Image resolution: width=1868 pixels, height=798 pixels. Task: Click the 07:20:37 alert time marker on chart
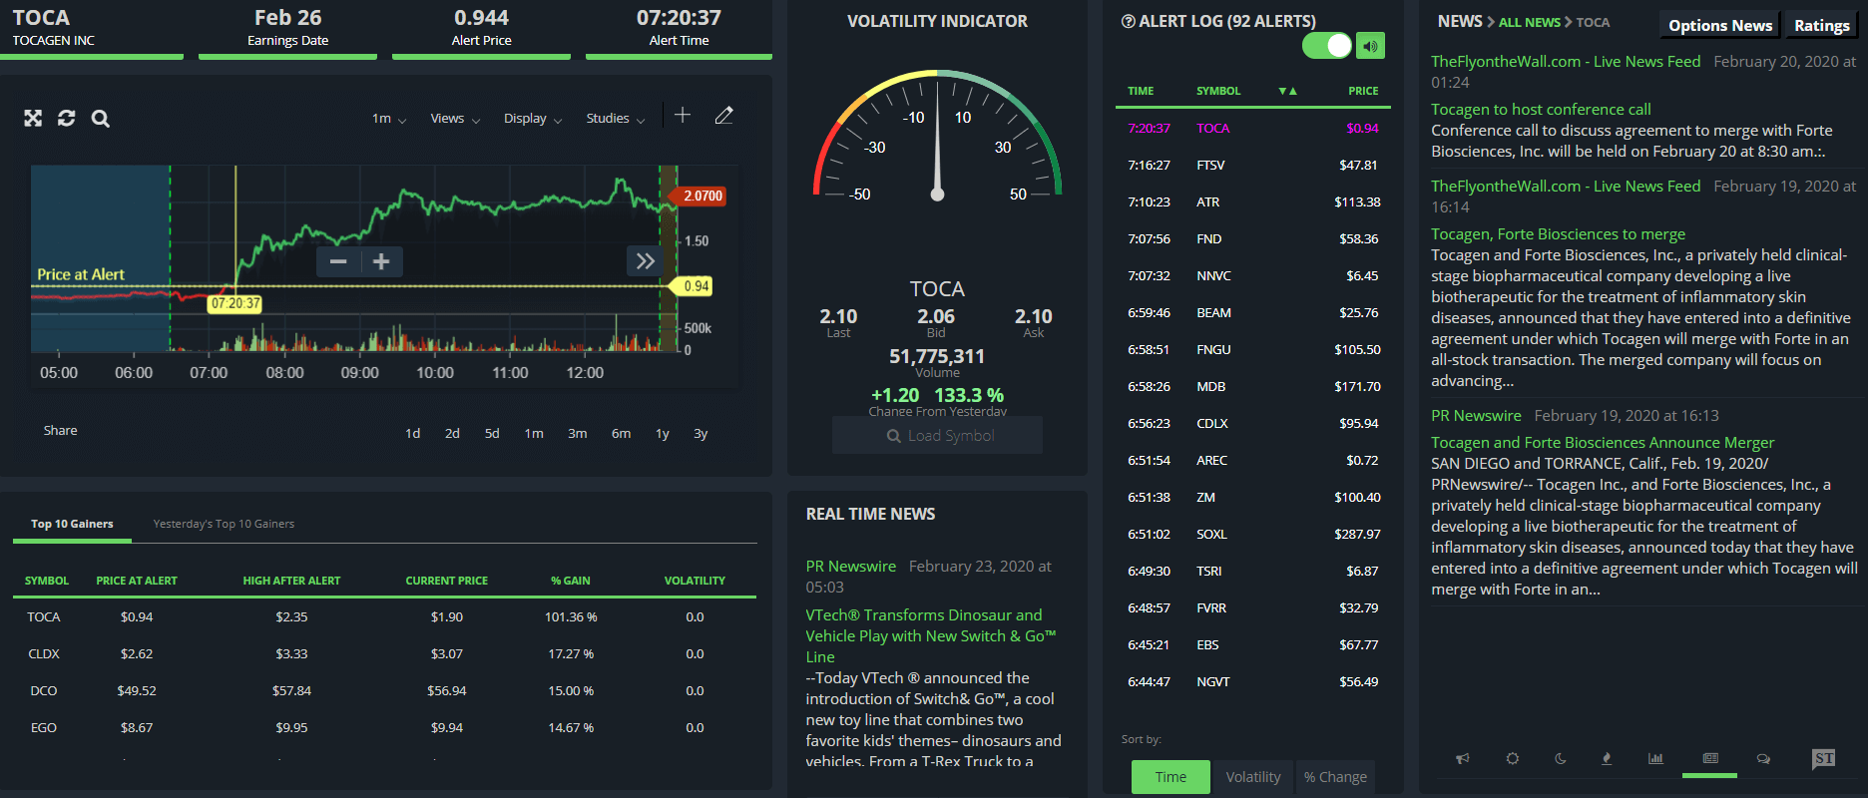click(x=235, y=303)
